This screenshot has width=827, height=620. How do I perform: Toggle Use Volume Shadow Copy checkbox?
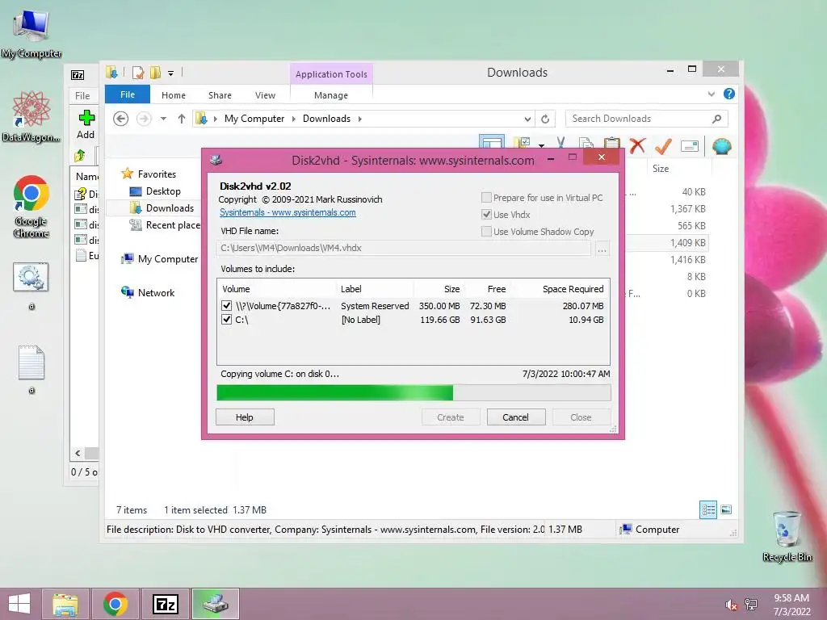pyautogui.click(x=486, y=232)
